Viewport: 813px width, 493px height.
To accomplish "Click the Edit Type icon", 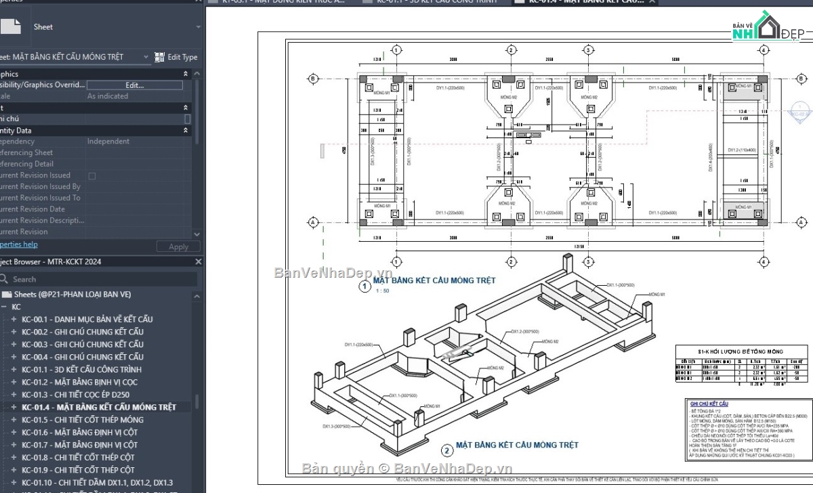I will (x=160, y=57).
